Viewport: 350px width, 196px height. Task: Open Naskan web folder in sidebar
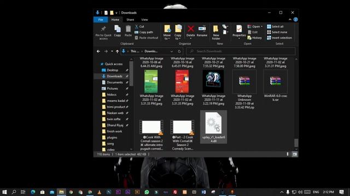point(115,113)
